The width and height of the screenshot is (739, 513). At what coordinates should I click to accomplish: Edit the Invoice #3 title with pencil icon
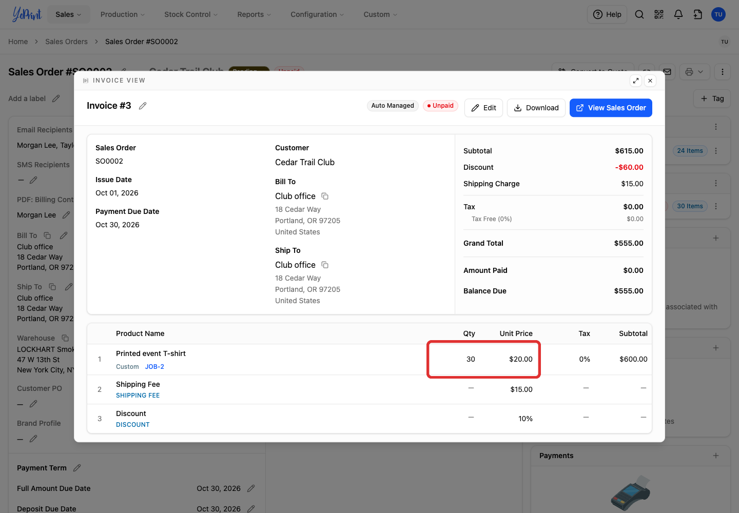click(143, 106)
